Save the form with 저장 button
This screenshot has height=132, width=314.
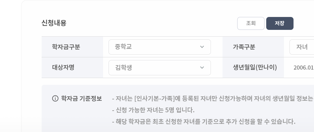tap(280, 23)
